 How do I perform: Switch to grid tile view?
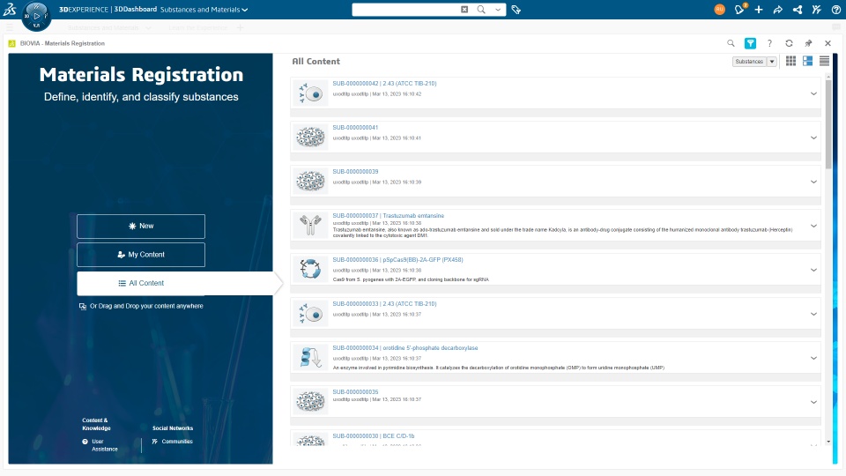click(790, 61)
